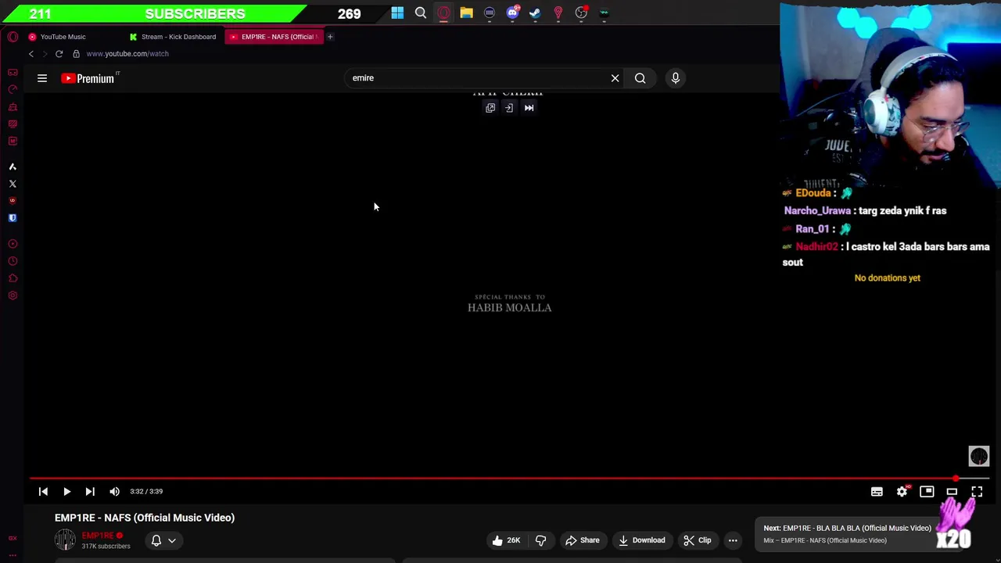Open the Windows Start menu

[397, 13]
